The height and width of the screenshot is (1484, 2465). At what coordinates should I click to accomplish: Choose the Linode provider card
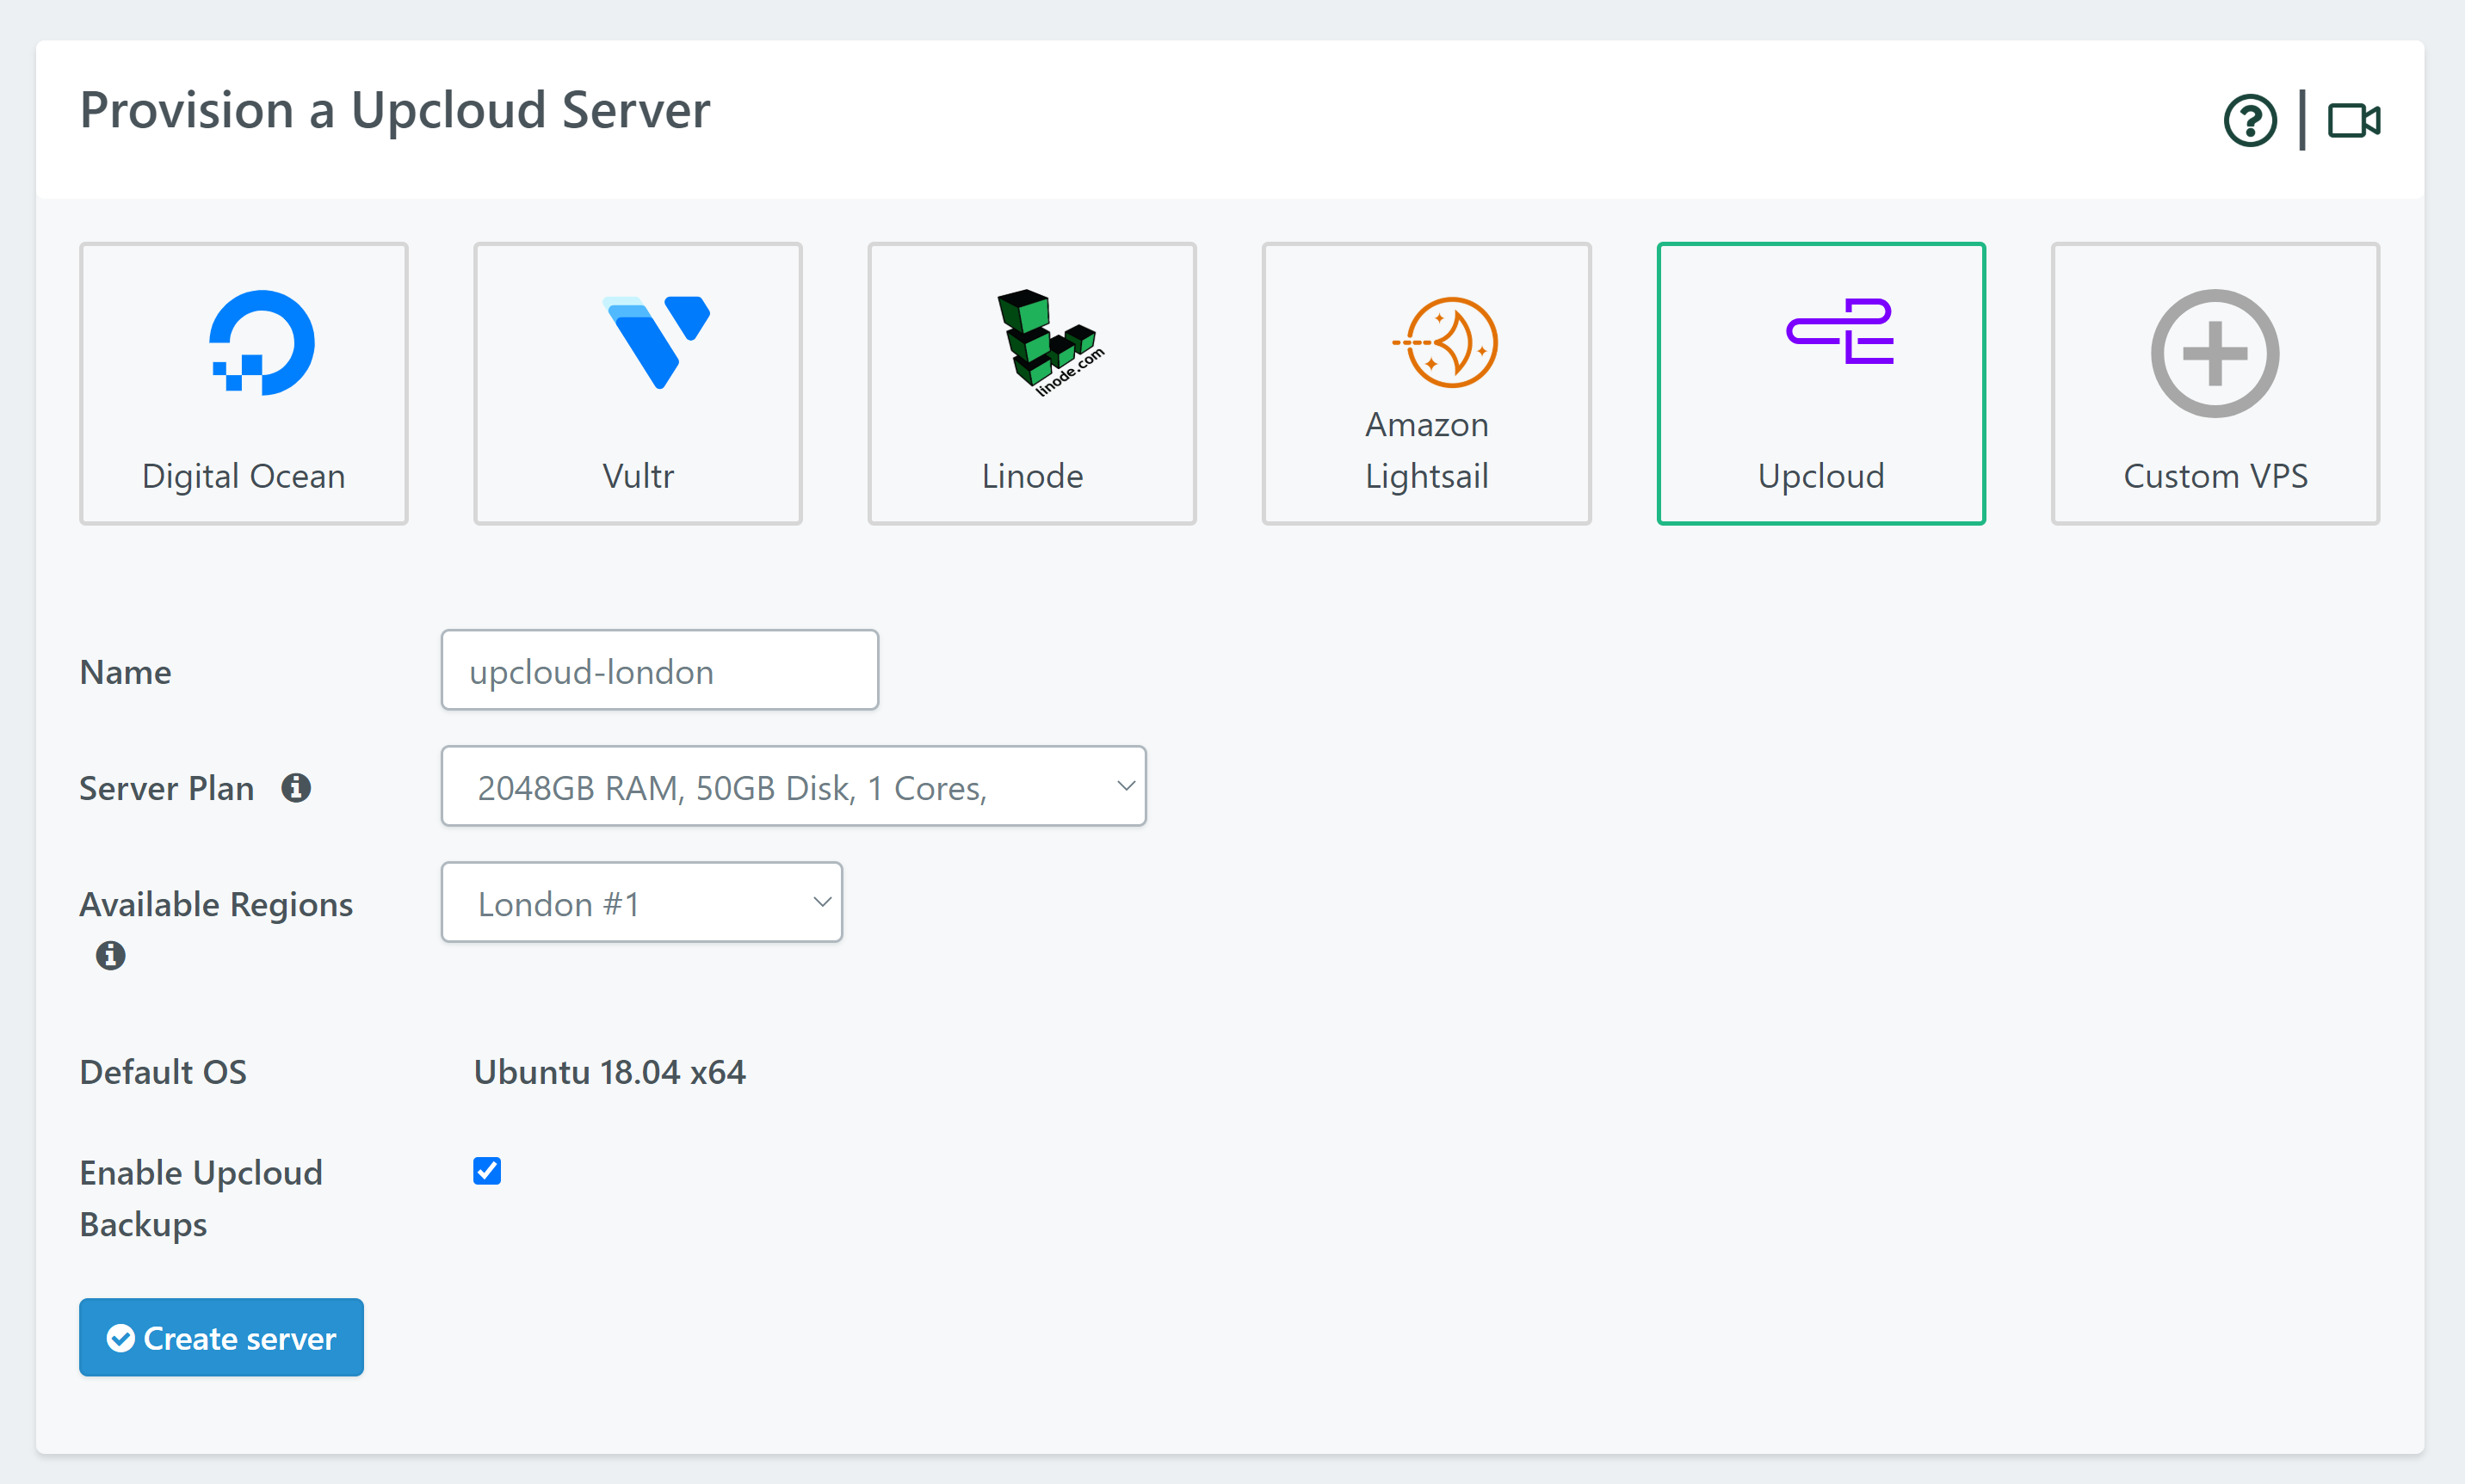pyautogui.click(x=1033, y=383)
